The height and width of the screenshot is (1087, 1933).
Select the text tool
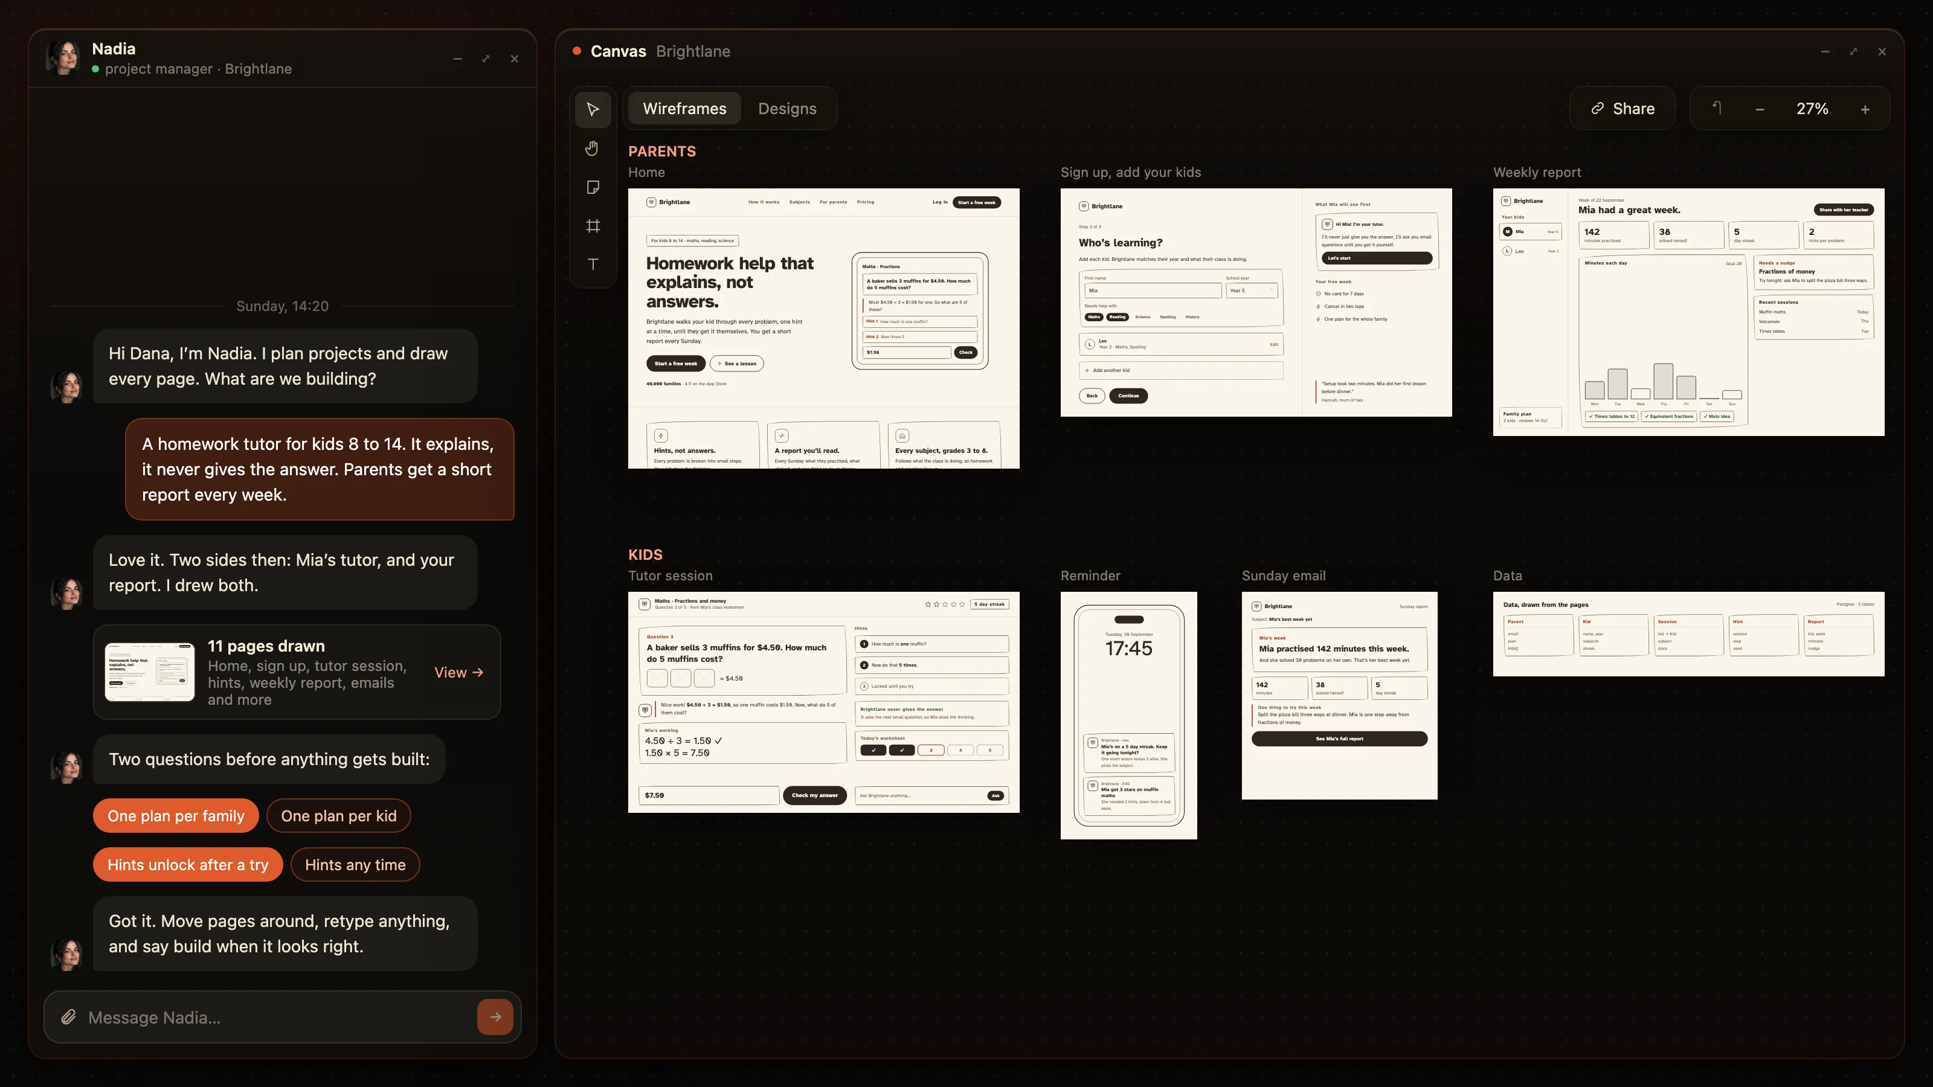point(593,264)
